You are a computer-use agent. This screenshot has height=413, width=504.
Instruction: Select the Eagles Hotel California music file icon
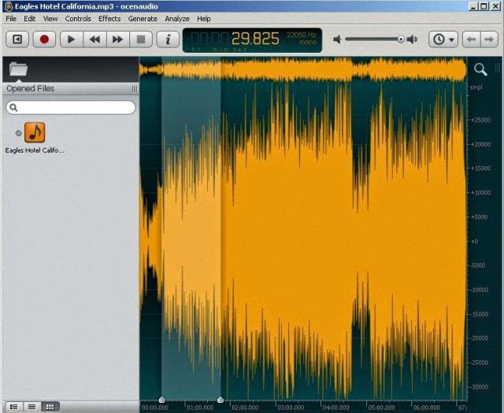(35, 132)
